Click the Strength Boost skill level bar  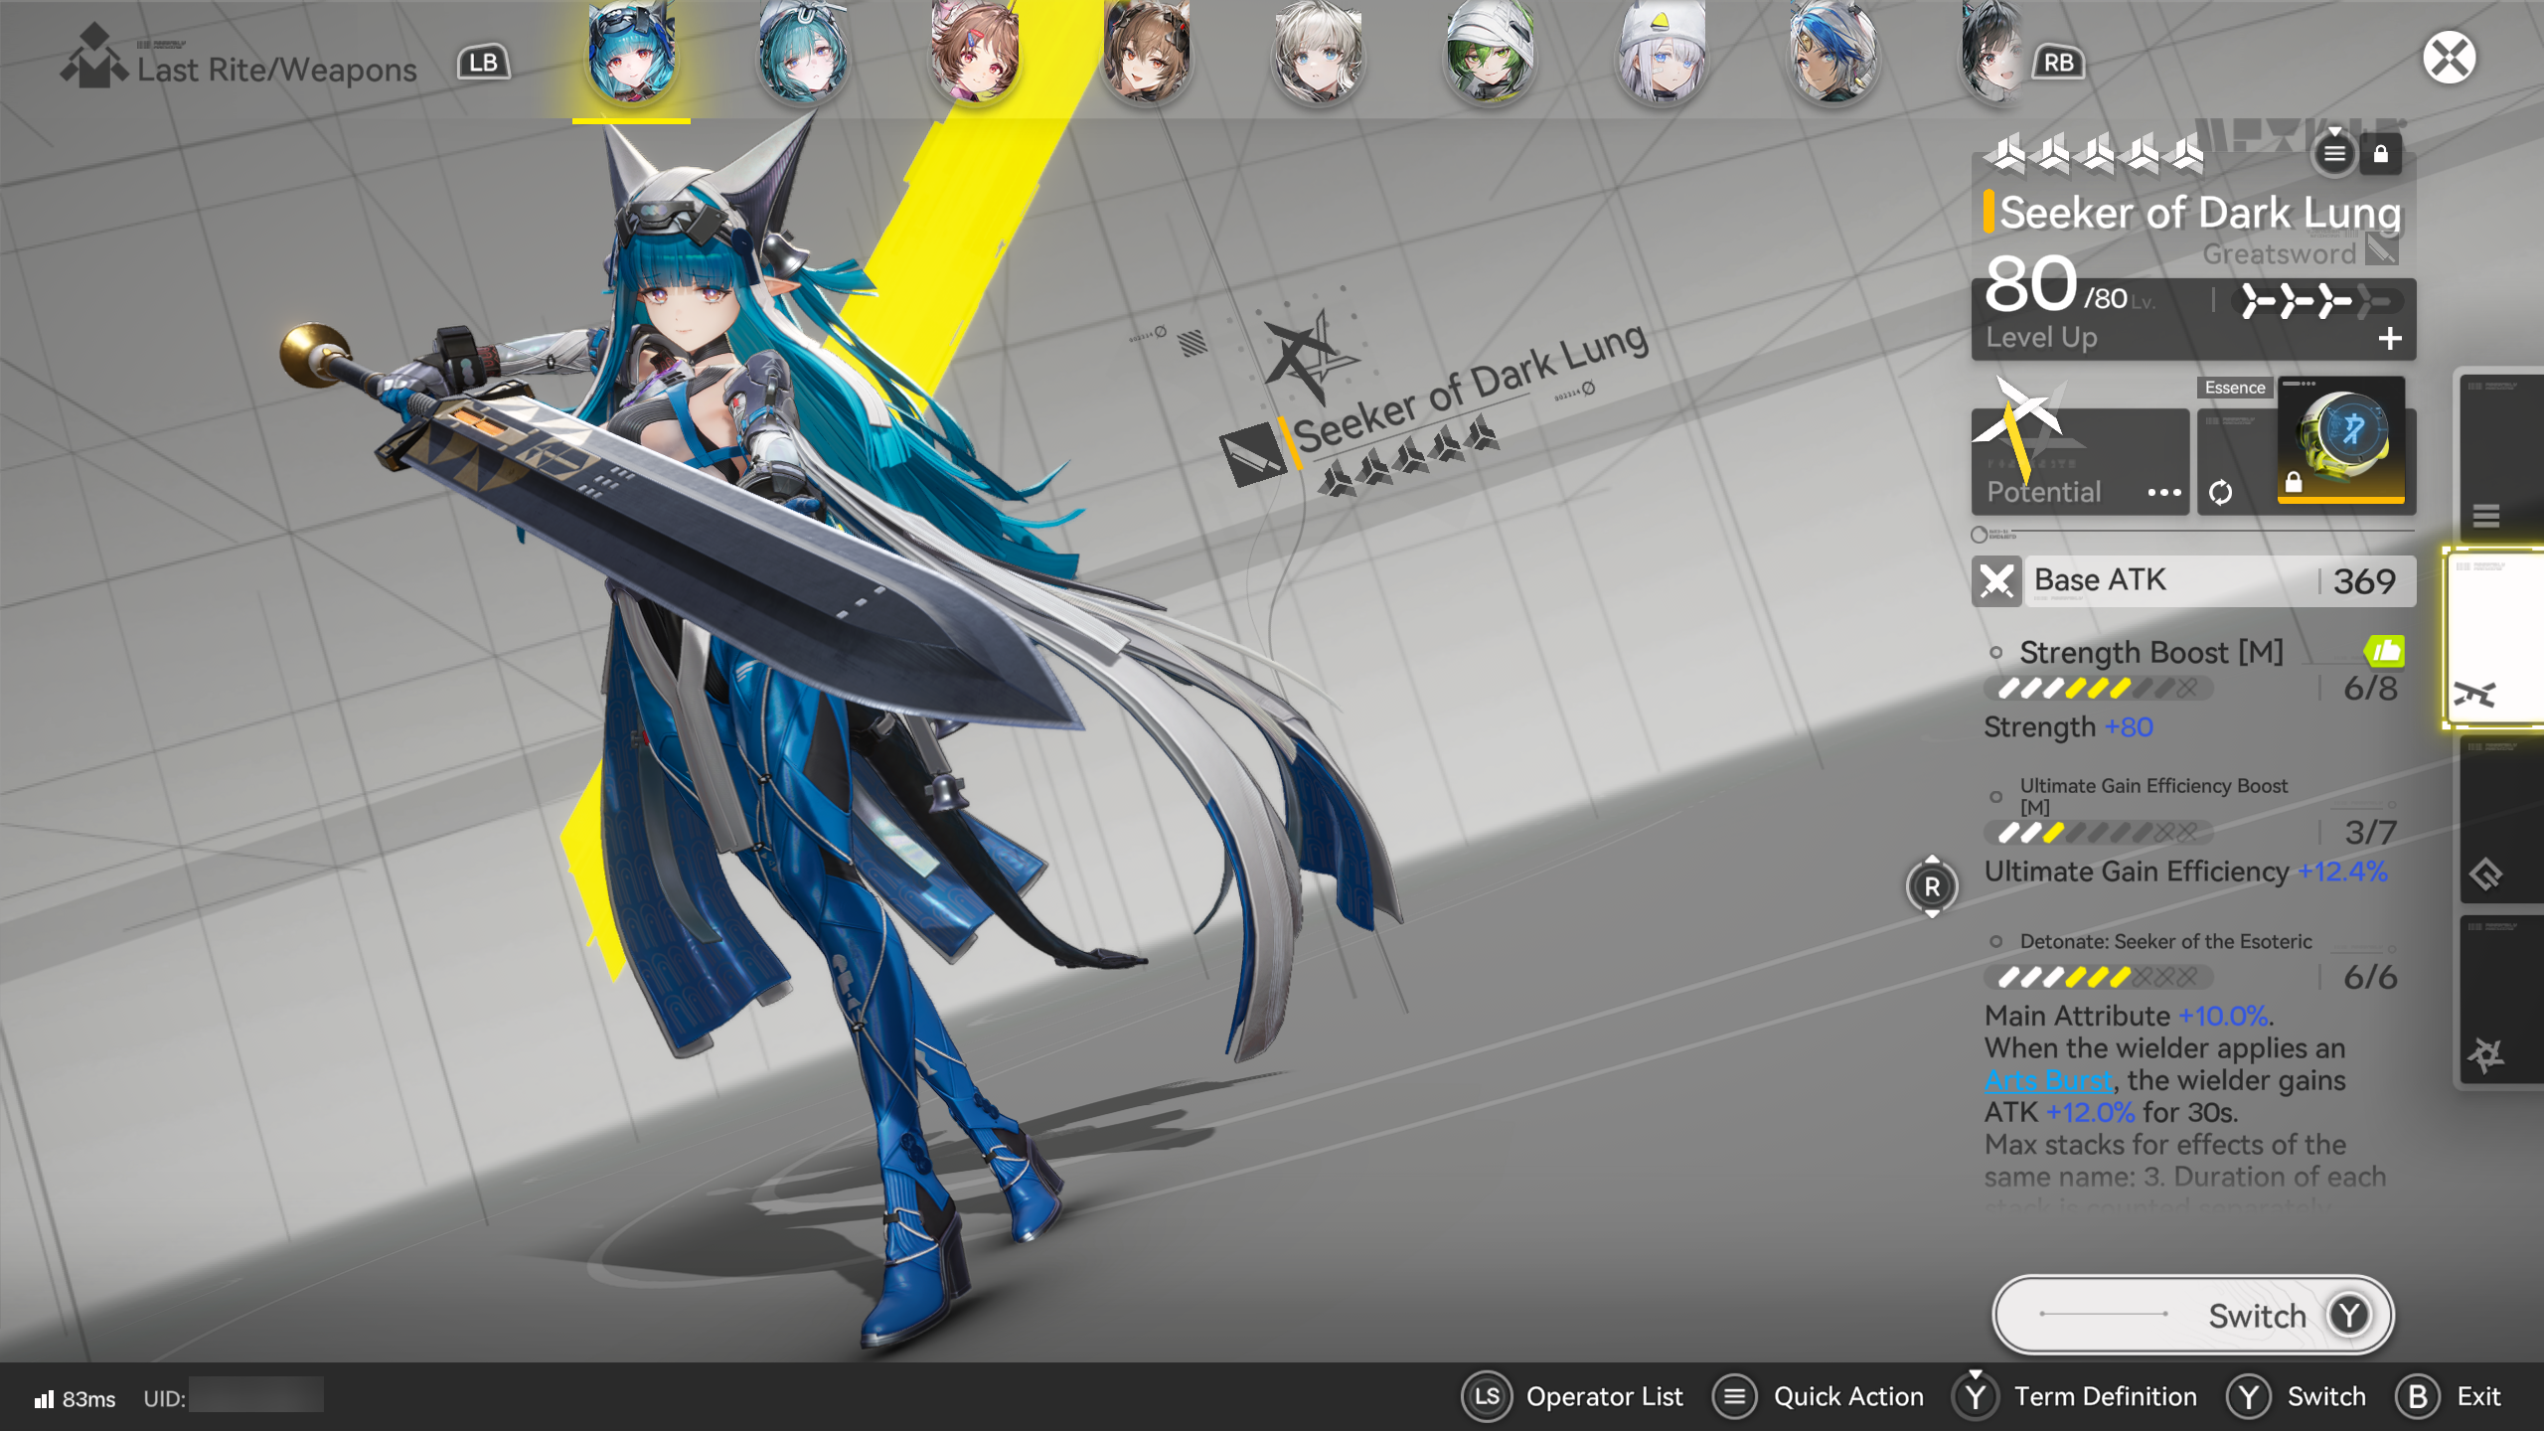[2100, 688]
